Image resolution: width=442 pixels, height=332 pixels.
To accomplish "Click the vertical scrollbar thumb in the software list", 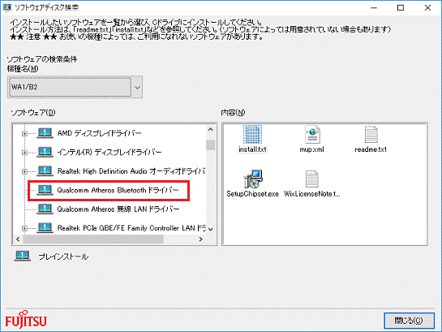I will [211, 145].
